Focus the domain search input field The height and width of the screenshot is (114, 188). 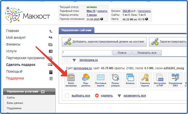pos(87,53)
